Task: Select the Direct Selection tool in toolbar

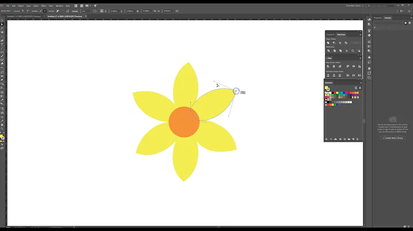Action: [2, 25]
